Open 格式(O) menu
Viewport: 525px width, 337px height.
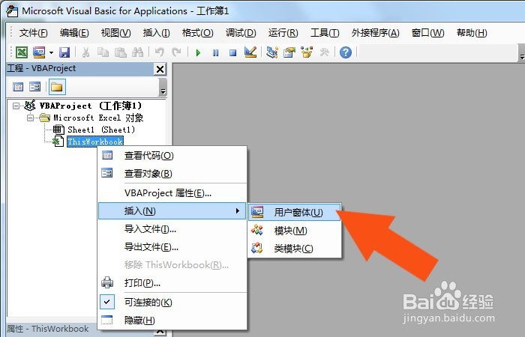[x=197, y=33]
